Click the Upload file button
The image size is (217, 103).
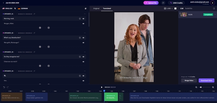tap(151, 3)
